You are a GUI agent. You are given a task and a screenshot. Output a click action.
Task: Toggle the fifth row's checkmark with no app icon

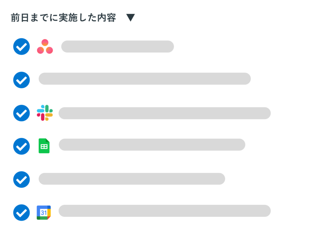coord(21,180)
